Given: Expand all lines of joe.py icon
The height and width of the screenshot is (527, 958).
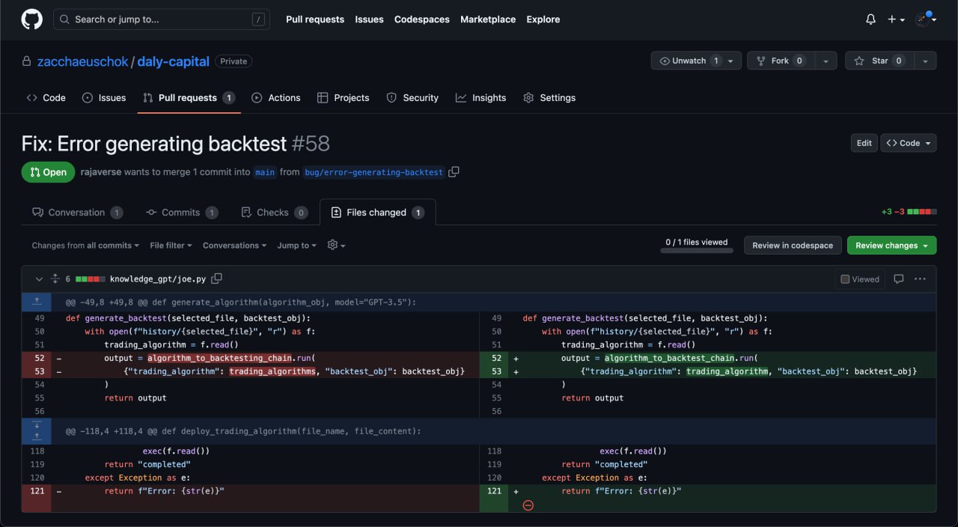Looking at the screenshot, I should pyautogui.click(x=55, y=279).
